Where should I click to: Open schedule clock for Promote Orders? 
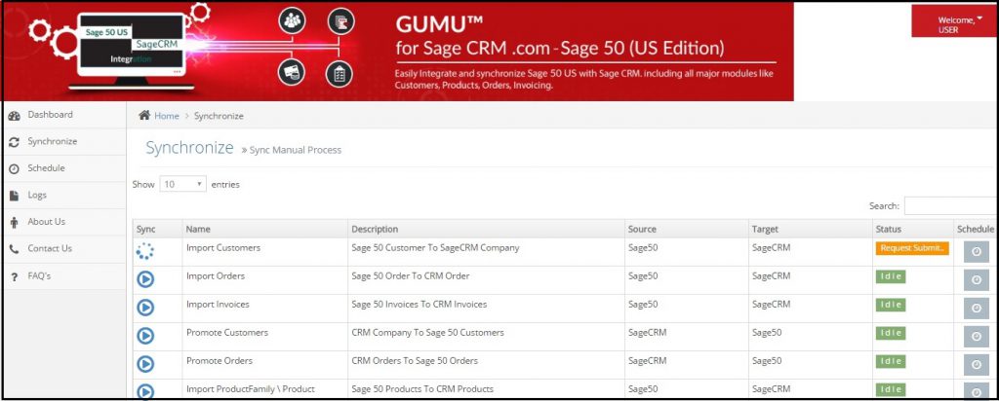[976, 364]
